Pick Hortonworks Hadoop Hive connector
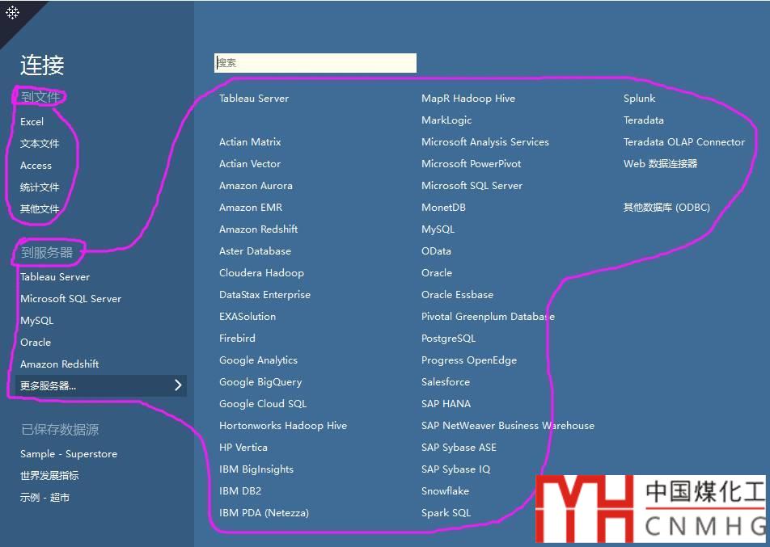770x547 pixels. click(283, 425)
